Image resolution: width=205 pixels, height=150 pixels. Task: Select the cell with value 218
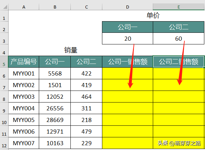tap(87, 120)
